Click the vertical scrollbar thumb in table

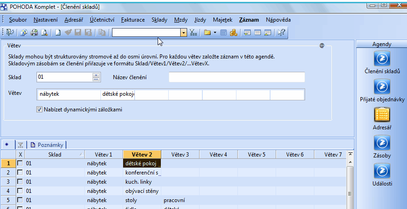(350, 187)
